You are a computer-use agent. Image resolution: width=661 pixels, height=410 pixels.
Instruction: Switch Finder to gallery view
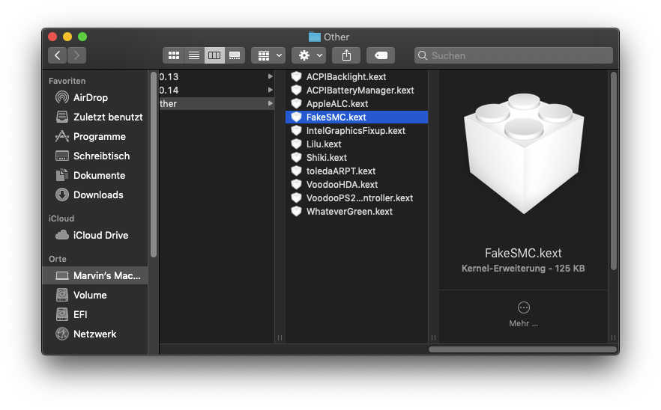pyautogui.click(x=235, y=55)
